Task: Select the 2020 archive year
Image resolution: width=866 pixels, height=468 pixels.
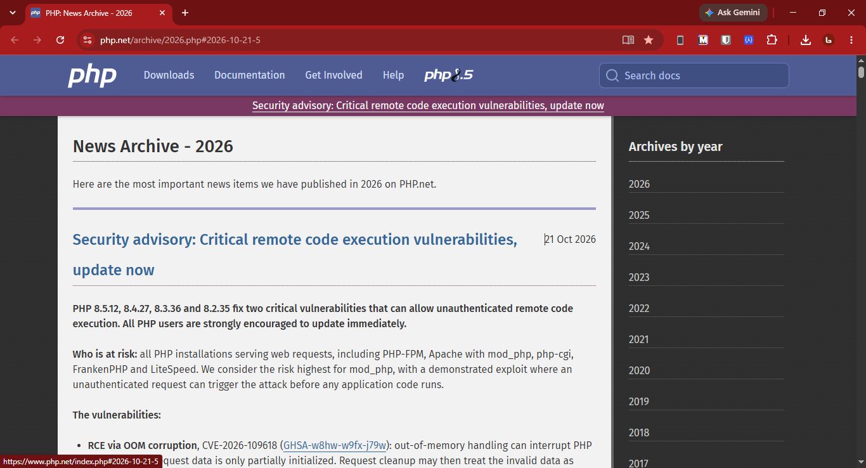Action: (x=639, y=370)
